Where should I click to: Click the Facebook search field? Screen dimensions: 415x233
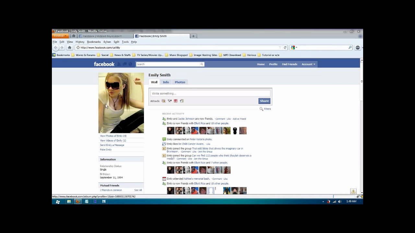tap(168, 64)
